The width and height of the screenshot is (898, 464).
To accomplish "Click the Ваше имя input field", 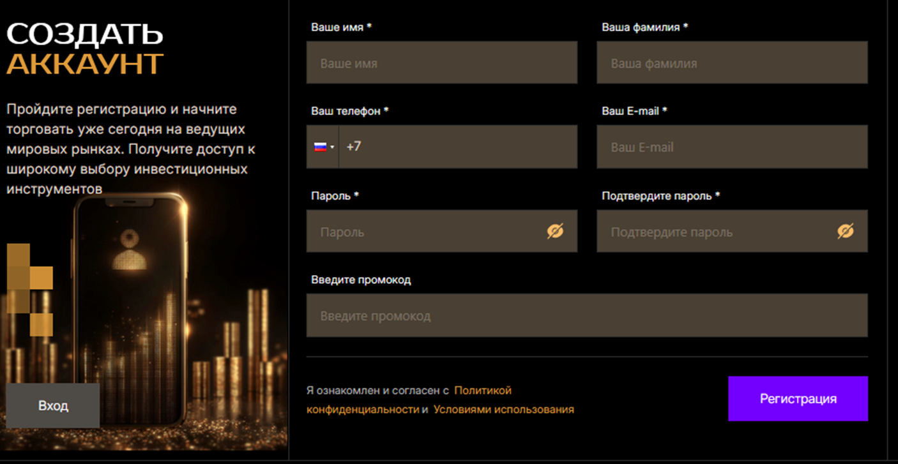I will (441, 63).
